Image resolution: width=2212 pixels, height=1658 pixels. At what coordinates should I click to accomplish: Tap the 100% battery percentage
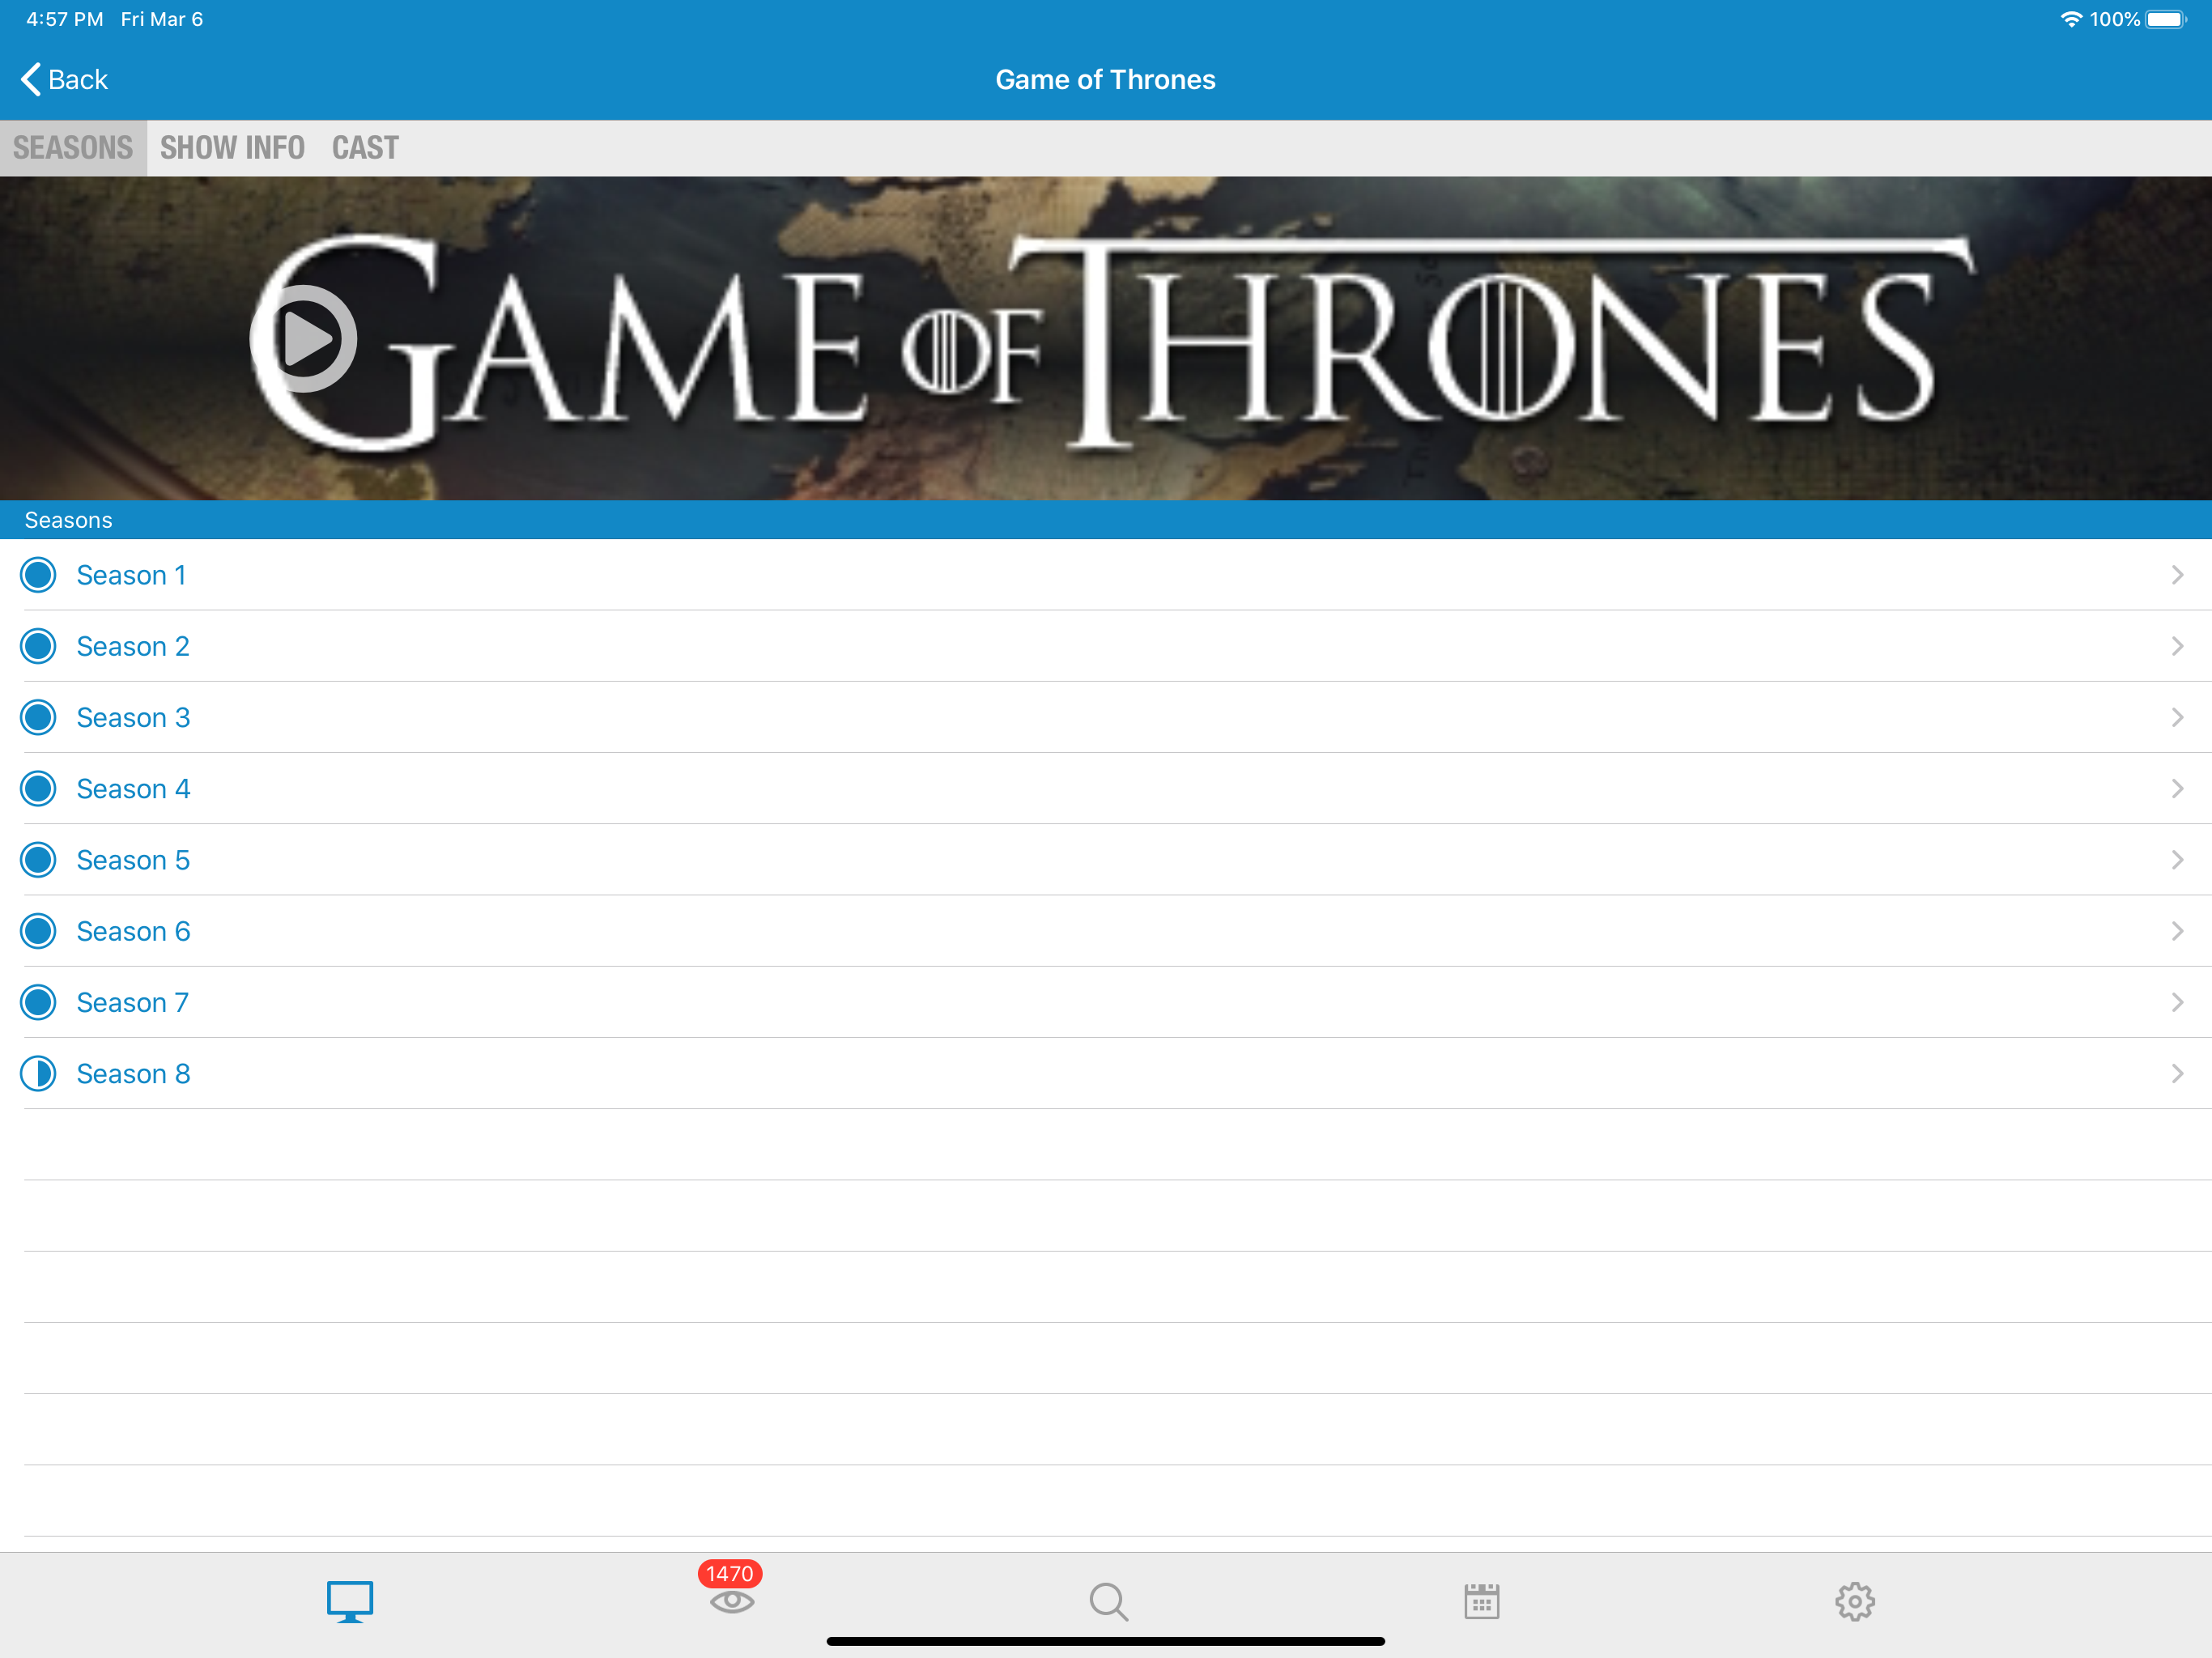click(2114, 19)
